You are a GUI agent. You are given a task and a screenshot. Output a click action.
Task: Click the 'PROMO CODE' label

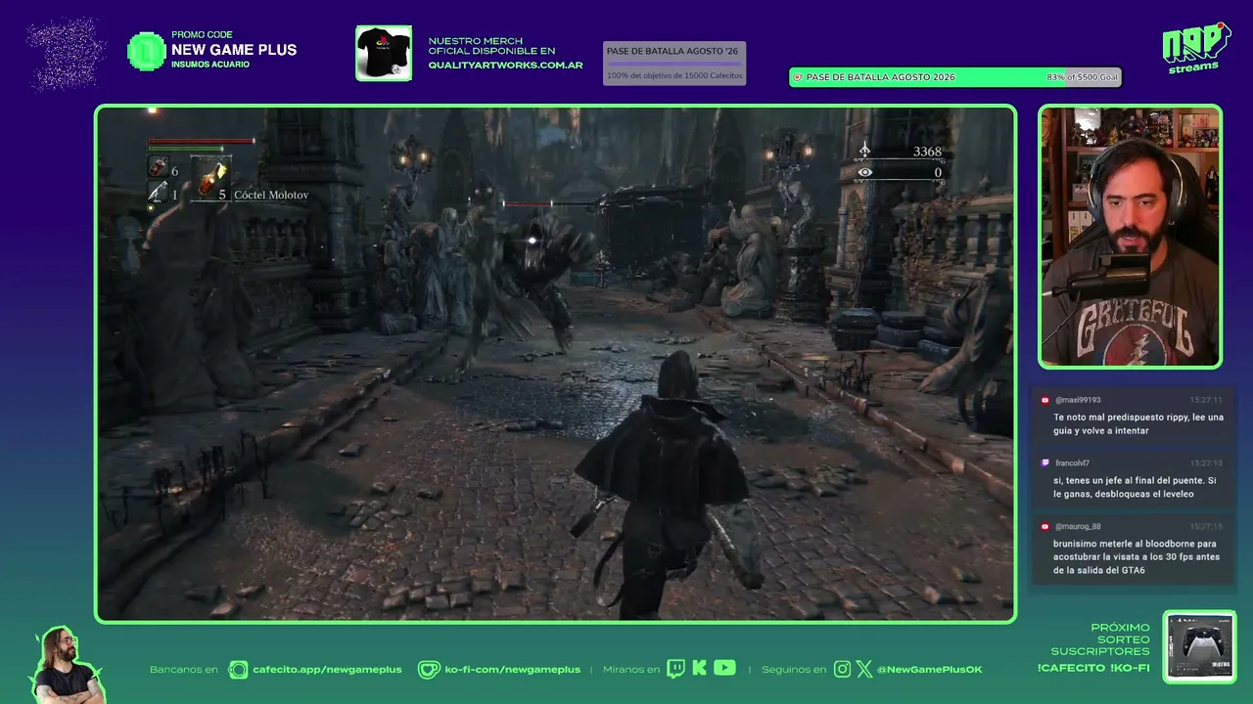[x=202, y=35]
